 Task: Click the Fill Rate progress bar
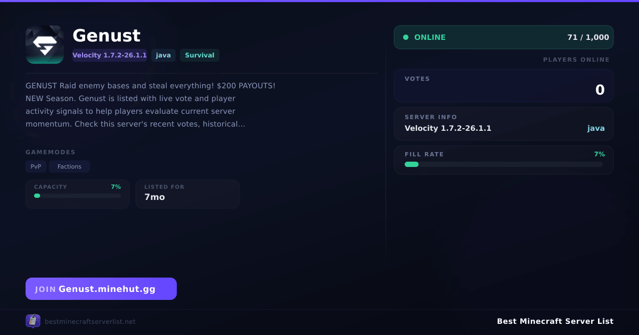pos(504,164)
